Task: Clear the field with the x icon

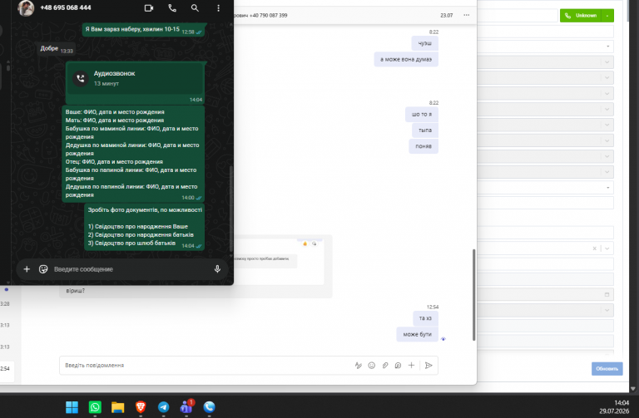Action: pos(595,248)
